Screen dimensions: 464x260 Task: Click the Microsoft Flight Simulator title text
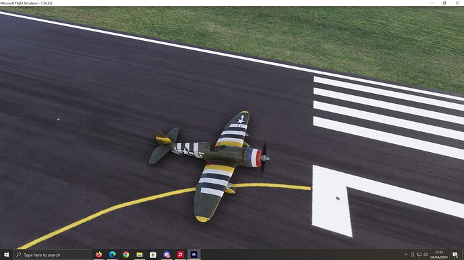tap(26, 3)
